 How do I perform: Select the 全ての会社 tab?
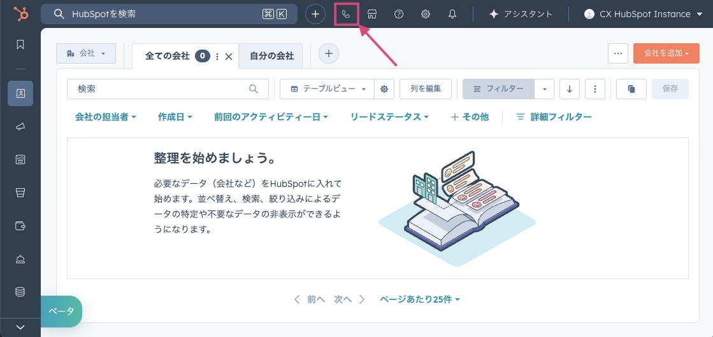click(x=168, y=56)
